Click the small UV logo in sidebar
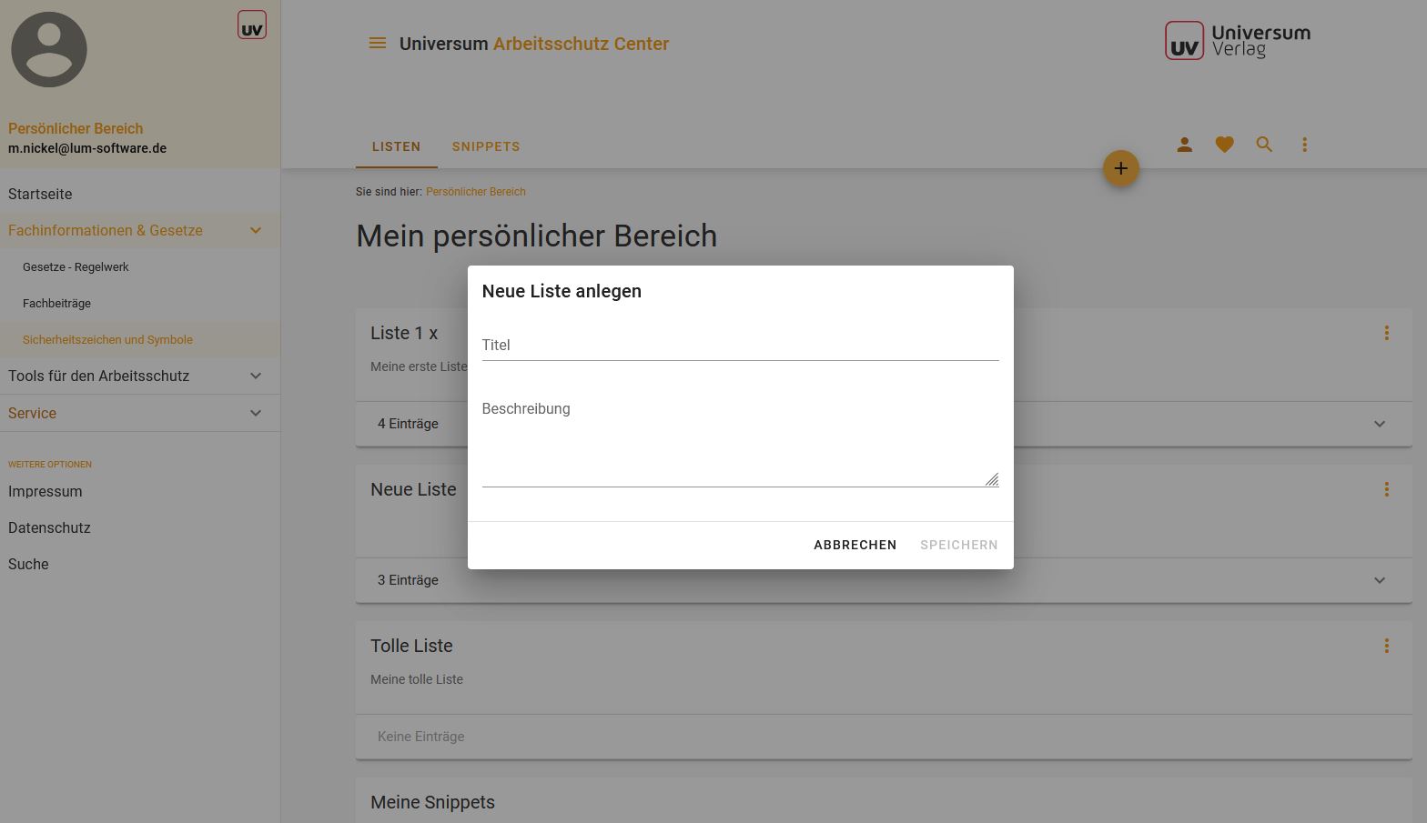 [x=252, y=25]
